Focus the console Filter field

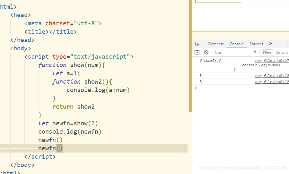click(267, 53)
